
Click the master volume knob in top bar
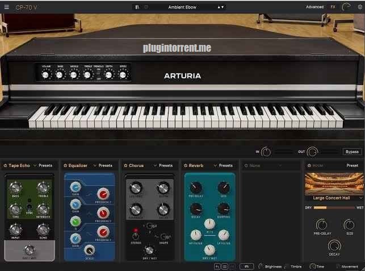tap(346, 7)
